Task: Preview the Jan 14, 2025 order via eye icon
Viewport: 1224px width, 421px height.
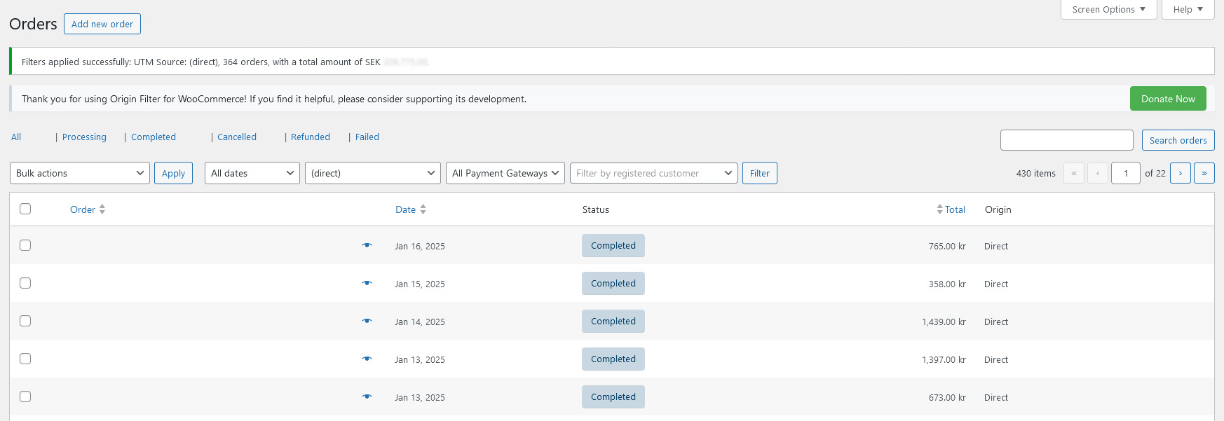Action: [367, 321]
